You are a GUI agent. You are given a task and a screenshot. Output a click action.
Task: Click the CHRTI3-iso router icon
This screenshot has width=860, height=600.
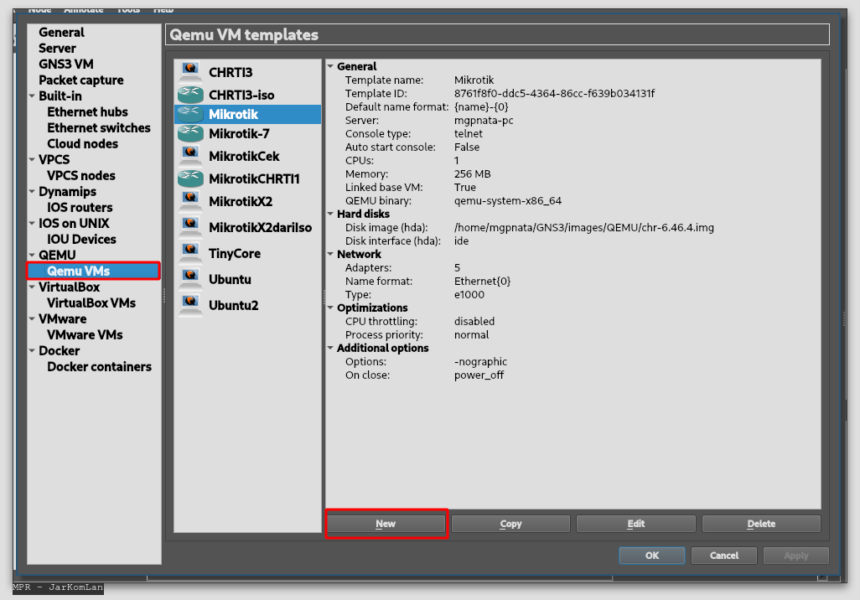coord(190,95)
